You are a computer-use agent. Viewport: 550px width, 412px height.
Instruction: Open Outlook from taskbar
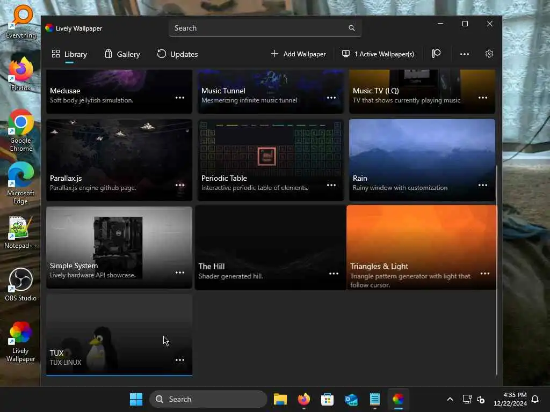pos(351,399)
